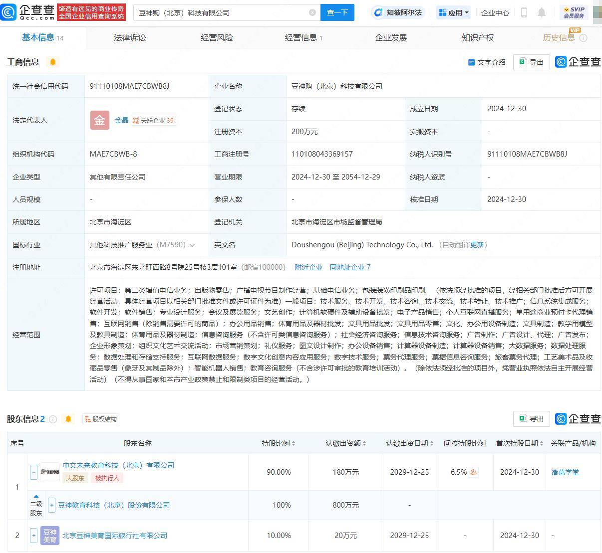Screen dimensions: 602x553
Task: Expand the 国标行业 chevron dropdown
Action: [192, 245]
